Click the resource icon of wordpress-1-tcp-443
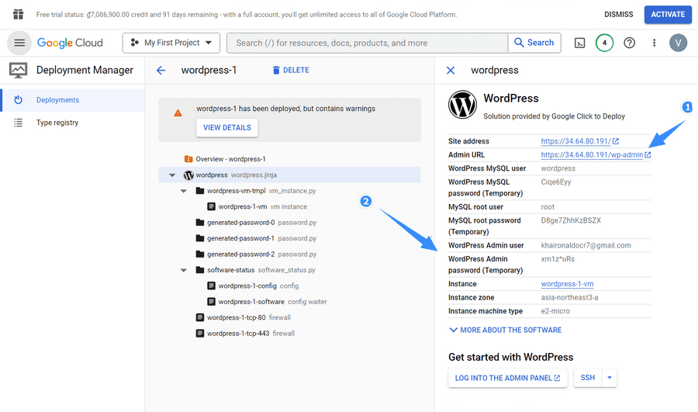 click(x=200, y=333)
